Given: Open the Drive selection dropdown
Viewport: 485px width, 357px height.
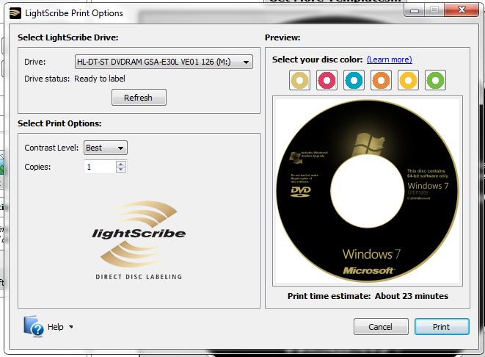Looking at the screenshot, I should pyautogui.click(x=164, y=62).
